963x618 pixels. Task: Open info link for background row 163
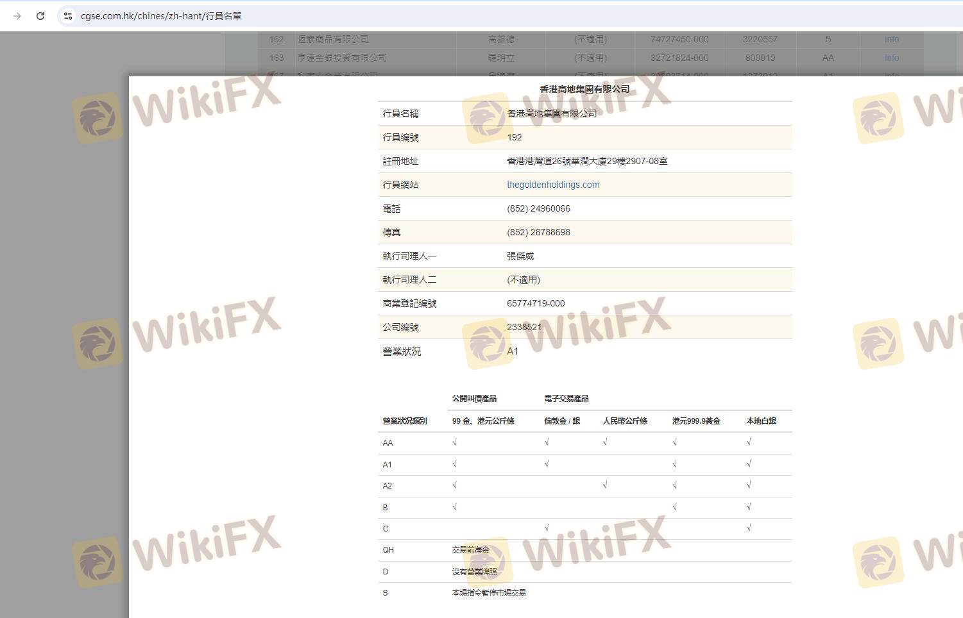pos(892,58)
